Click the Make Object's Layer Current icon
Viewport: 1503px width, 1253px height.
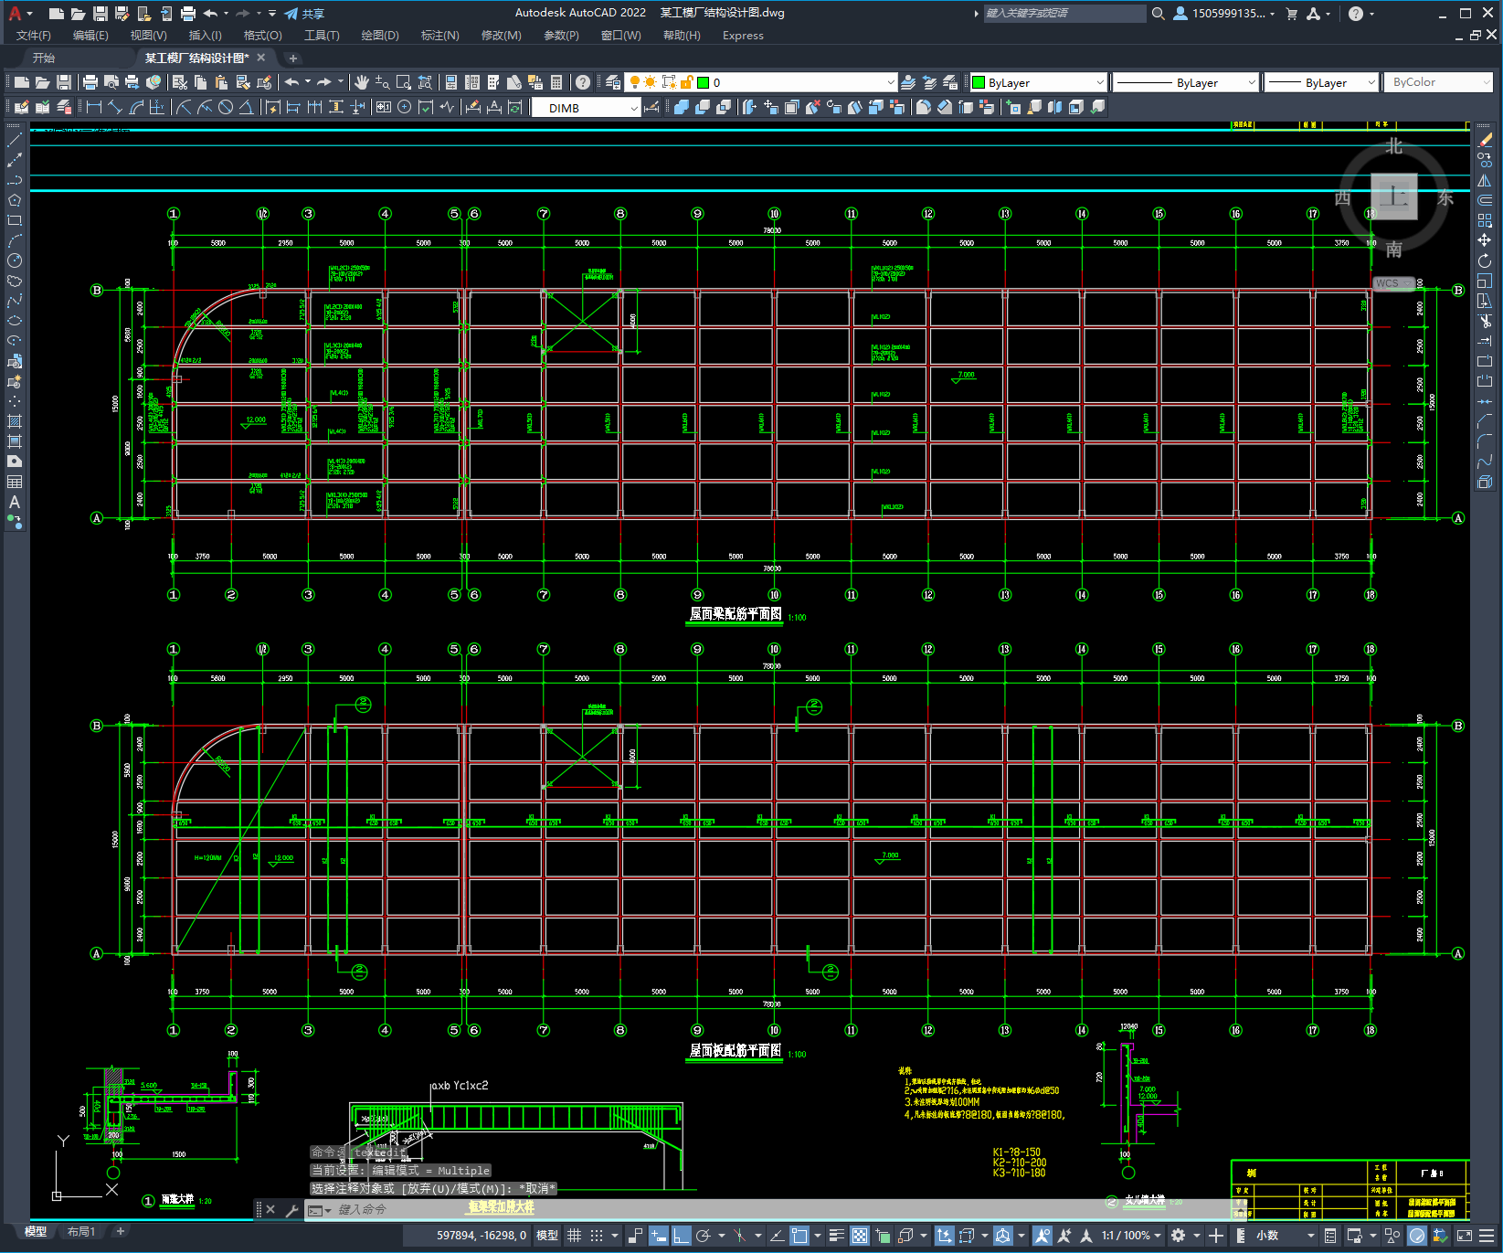pos(908,82)
